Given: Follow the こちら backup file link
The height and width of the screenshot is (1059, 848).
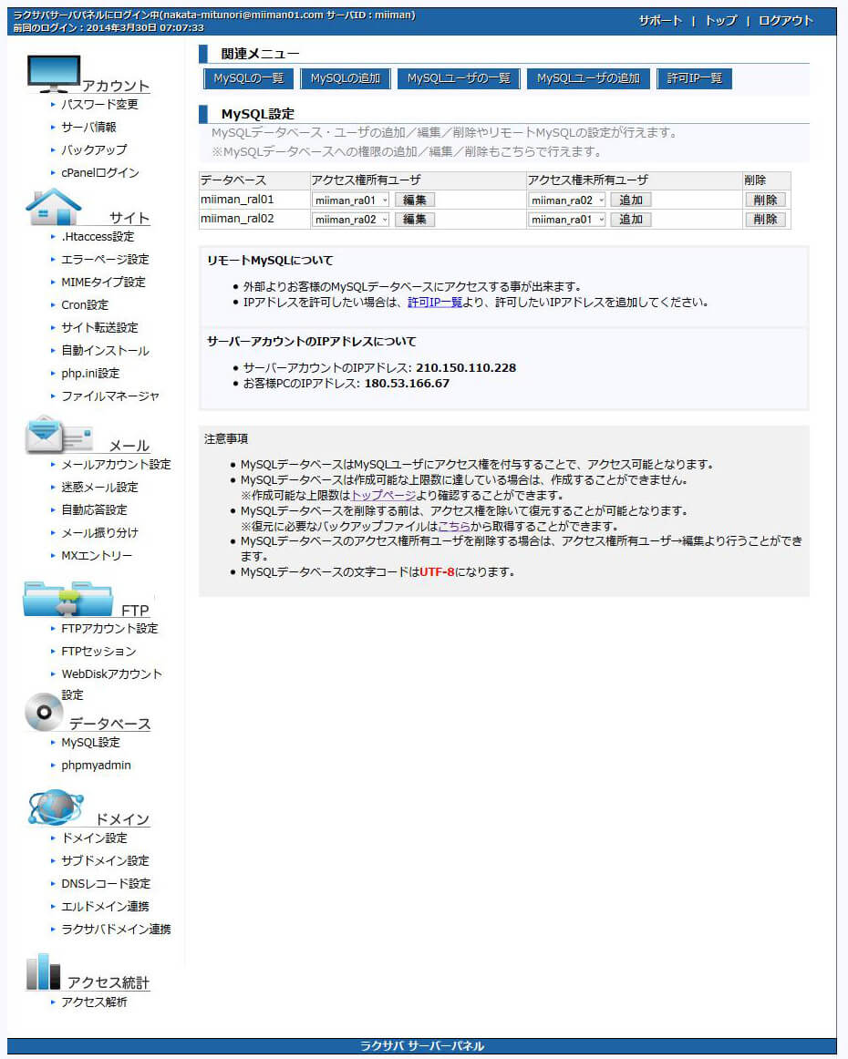Looking at the screenshot, I should click(x=454, y=526).
